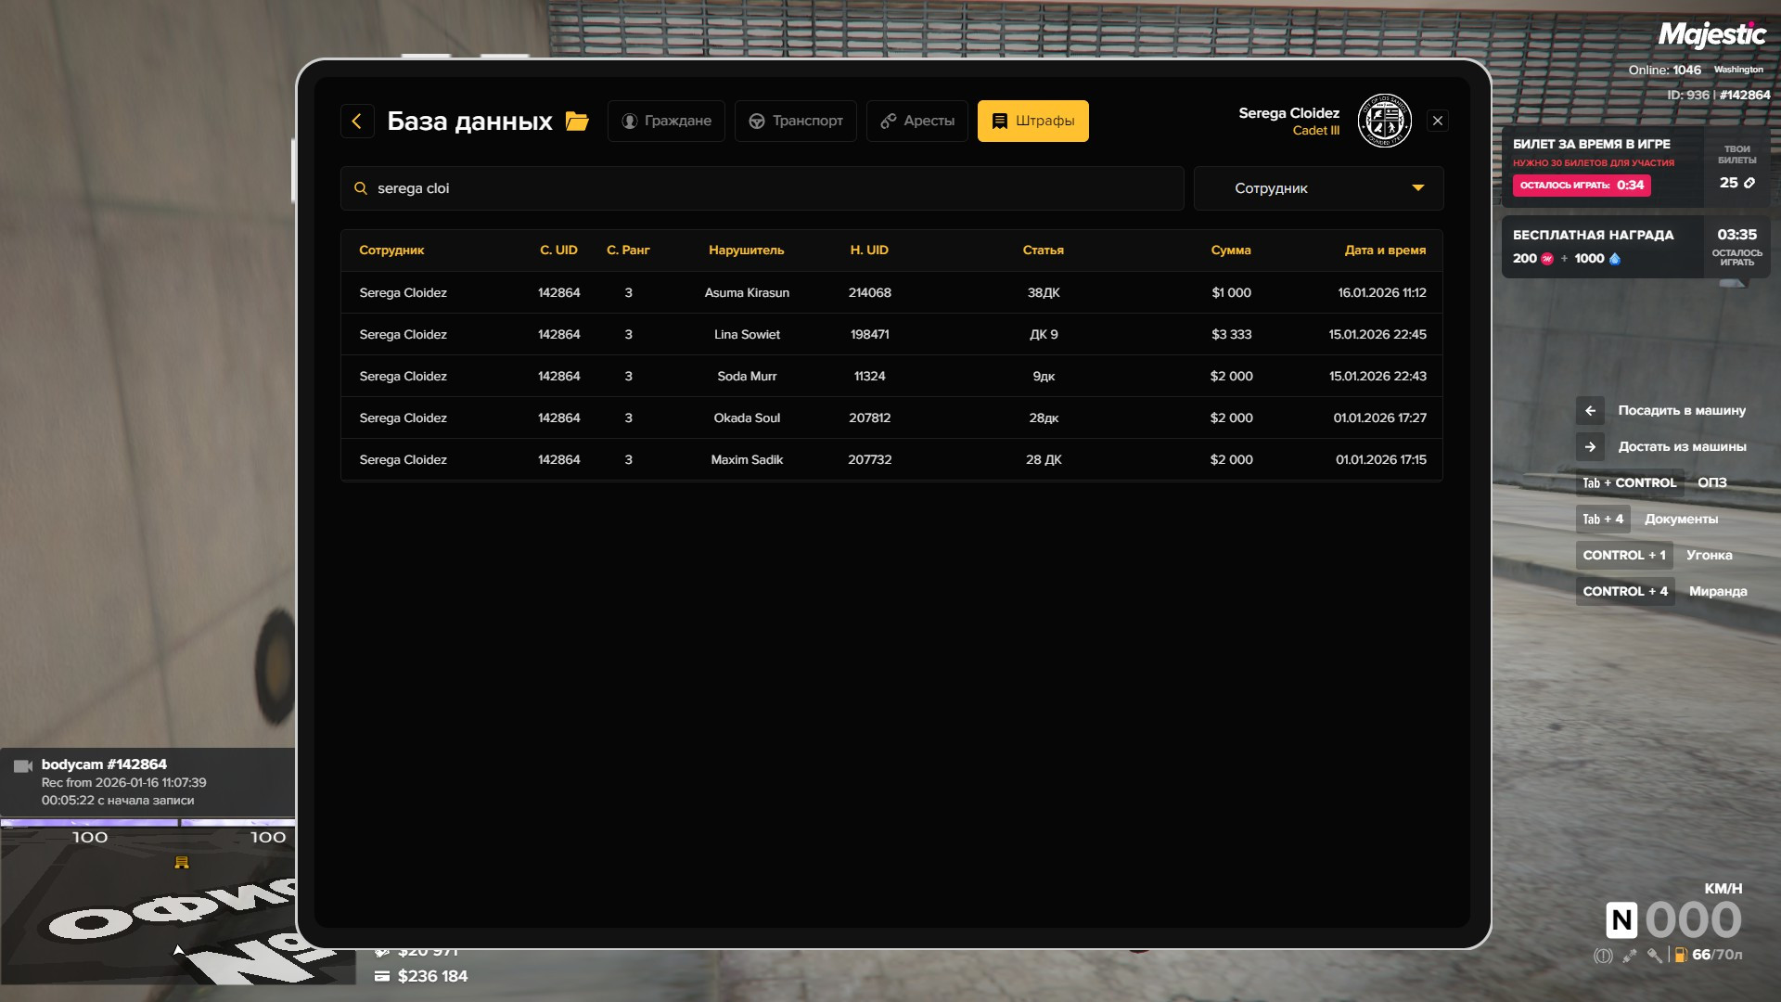1781x1002 pixels.
Task: Sort by the Сумма column header
Action: click(1231, 250)
